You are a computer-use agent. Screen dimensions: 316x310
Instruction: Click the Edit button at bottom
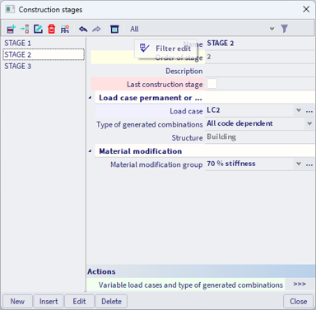click(79, 302)
